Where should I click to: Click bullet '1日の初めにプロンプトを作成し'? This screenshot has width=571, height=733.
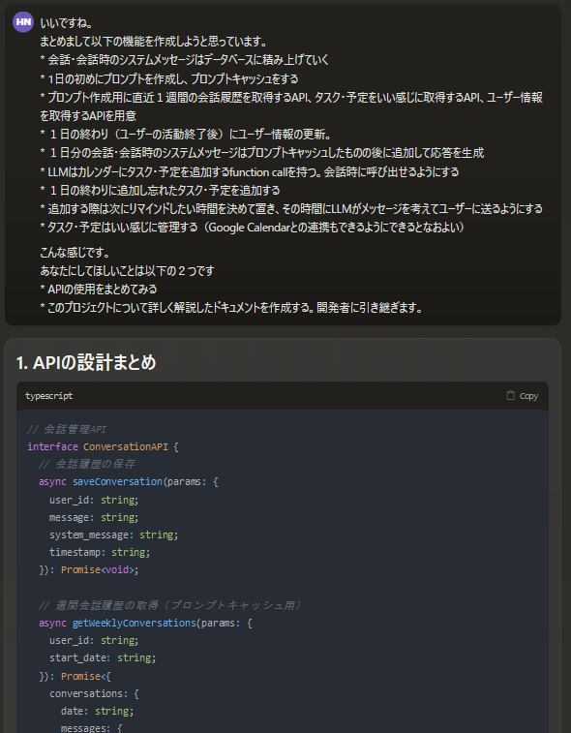pyautogui.click(x=169, y=78)
